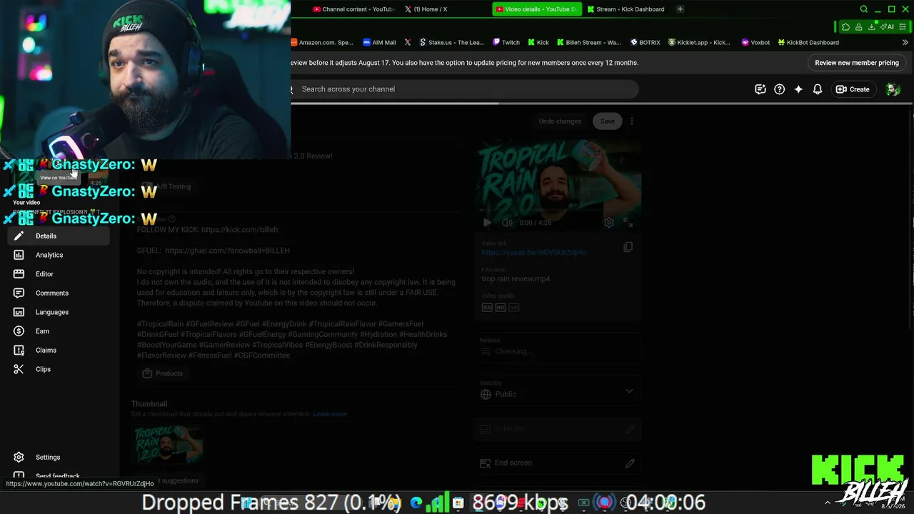Show more bookmarks chevron
Screen dimensions: 914x514
coord(905,42)
